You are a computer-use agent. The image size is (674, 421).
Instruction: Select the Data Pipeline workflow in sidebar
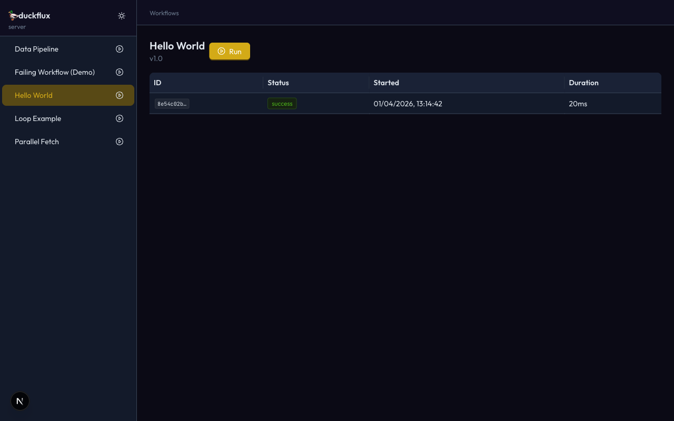point(36,49)
